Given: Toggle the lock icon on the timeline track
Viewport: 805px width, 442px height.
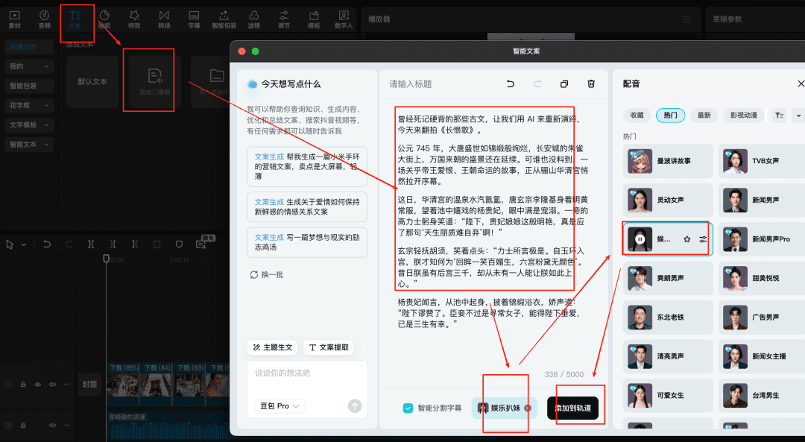Looking at the screenshot, I should 23,385.
